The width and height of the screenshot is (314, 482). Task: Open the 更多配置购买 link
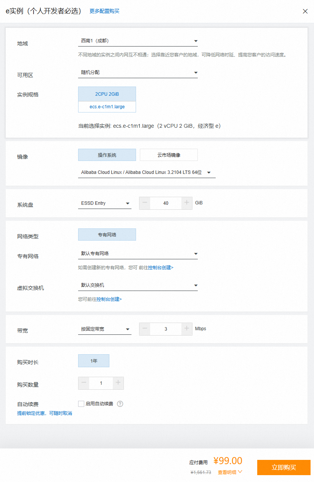(x=104, y=11)
